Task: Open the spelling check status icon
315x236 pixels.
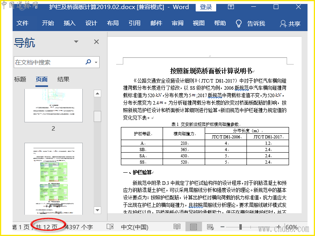Action: (110, 227)
